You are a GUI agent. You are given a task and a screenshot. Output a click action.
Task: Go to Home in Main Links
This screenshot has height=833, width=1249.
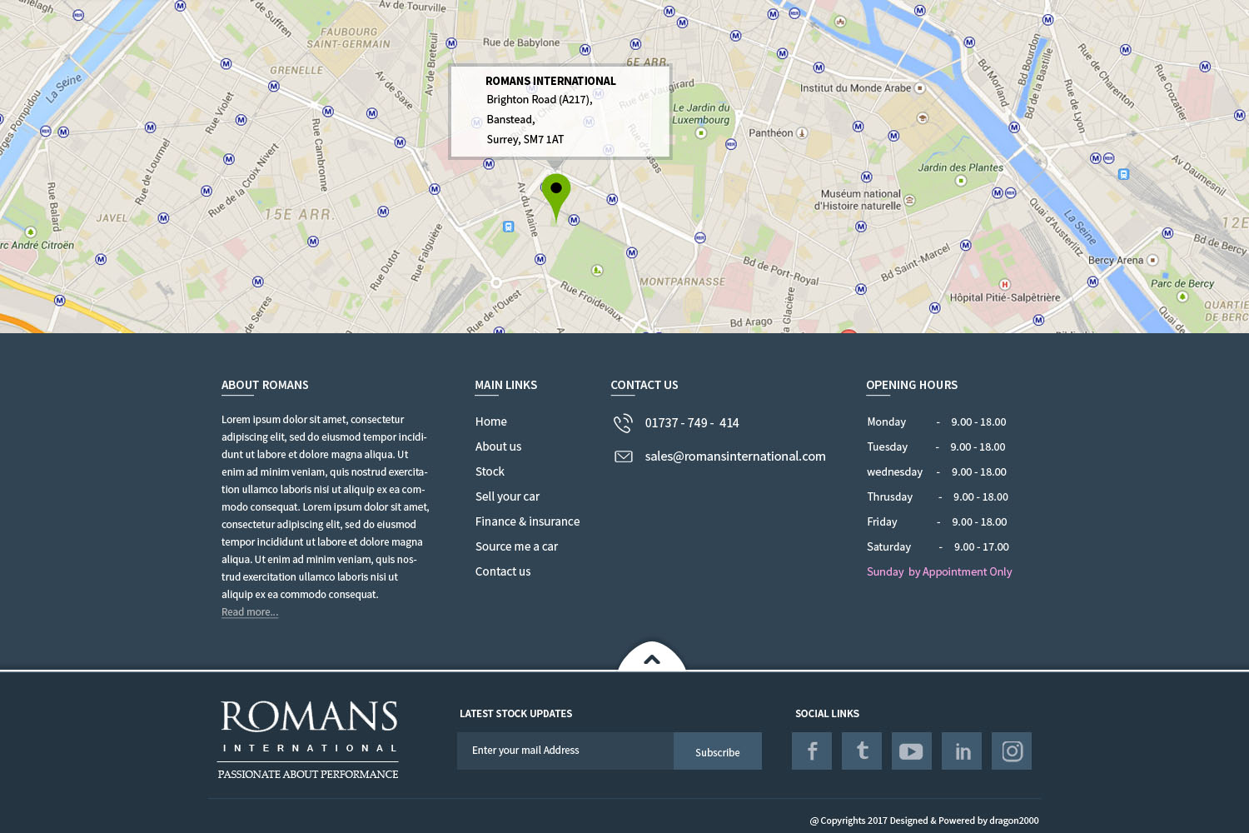pyautogui.click(x=491, y=421)
